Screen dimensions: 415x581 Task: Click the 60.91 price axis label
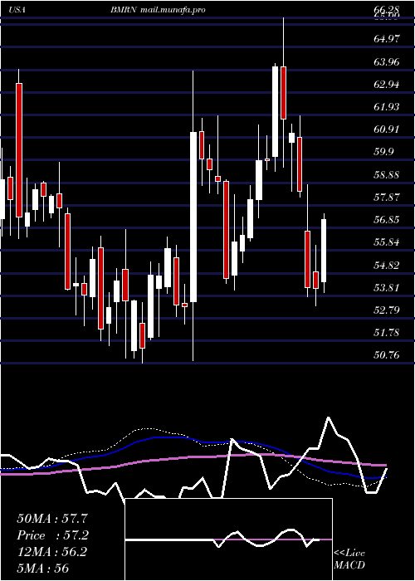[387, 129]
